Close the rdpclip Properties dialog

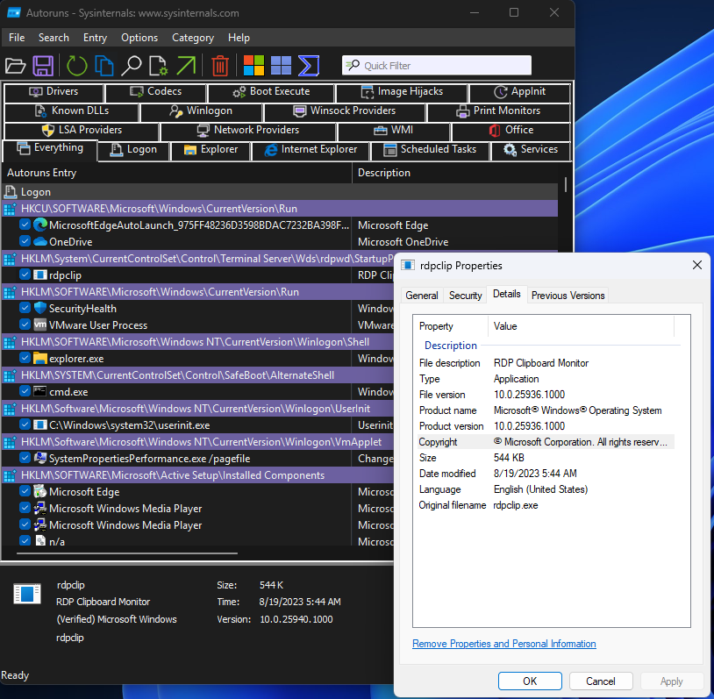click(696, 265)
